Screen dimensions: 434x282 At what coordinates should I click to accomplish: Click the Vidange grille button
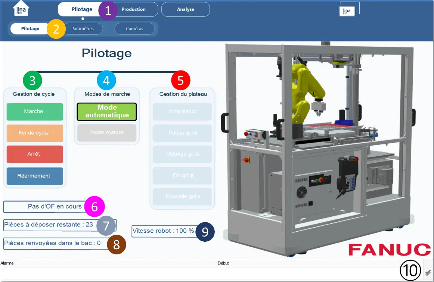pyautogui.click(x=182, y=154)
